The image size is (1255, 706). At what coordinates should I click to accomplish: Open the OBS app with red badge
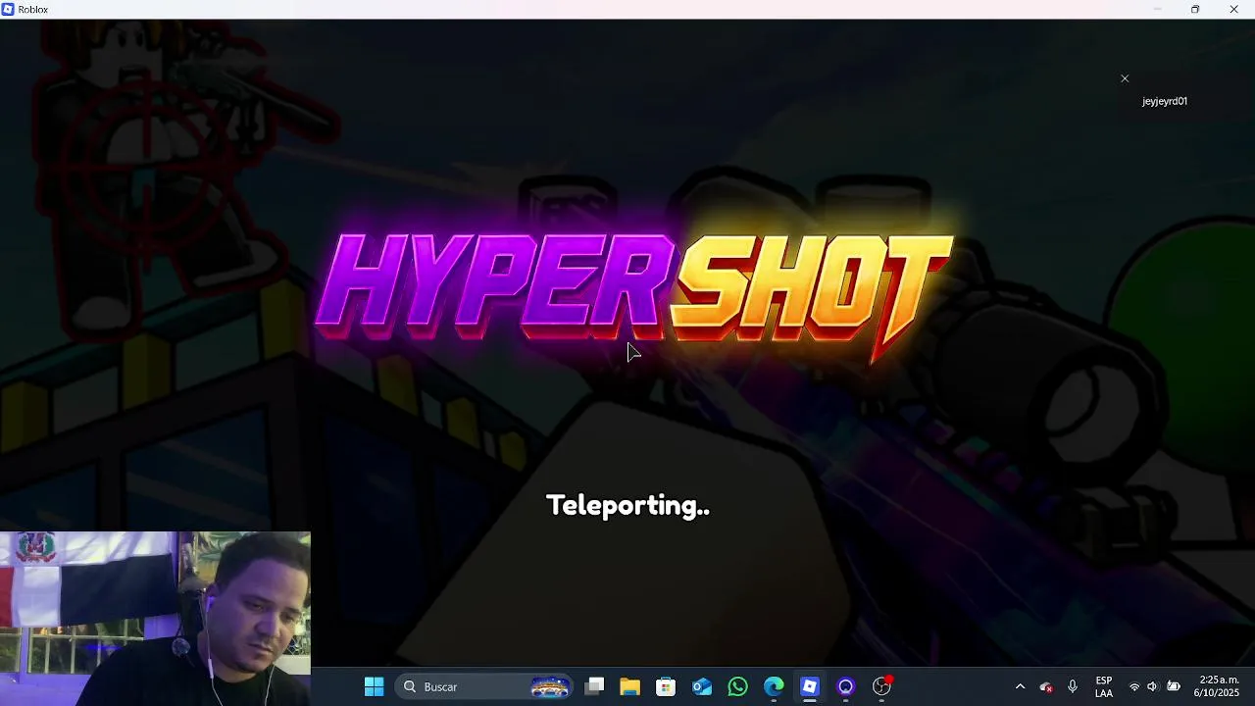(882, 686)
